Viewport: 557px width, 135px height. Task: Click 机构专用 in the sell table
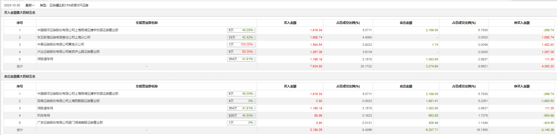coord(43,116)
